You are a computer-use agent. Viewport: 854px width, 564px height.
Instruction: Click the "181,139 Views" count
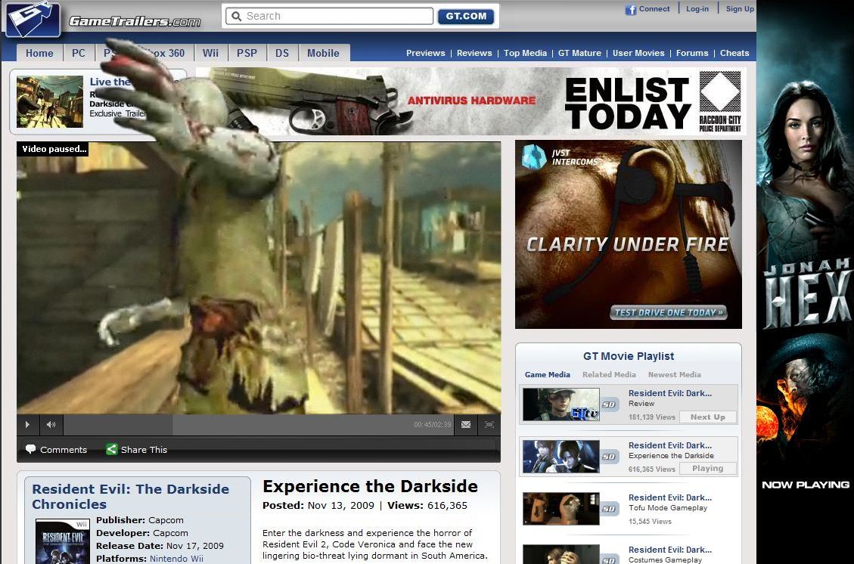click(x=652, y=417)
